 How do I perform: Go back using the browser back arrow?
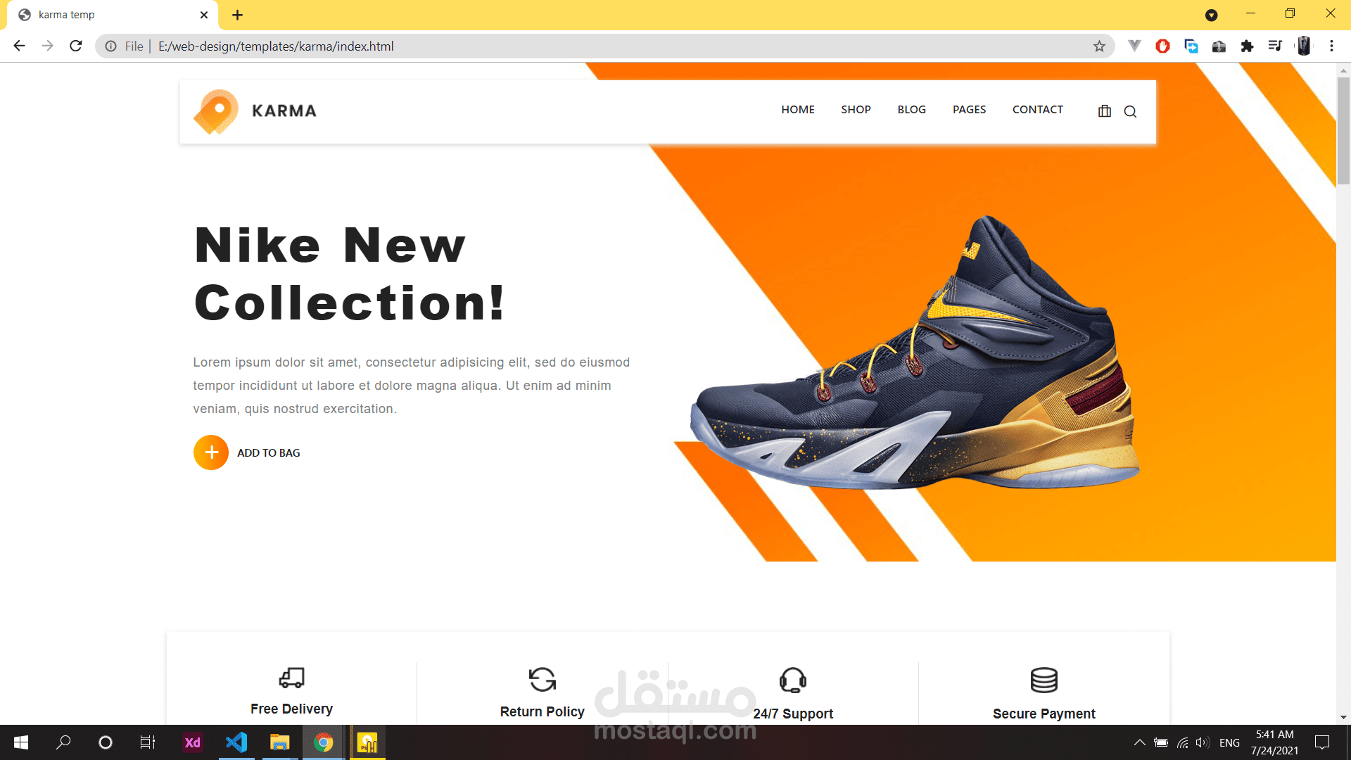[x=19, y=46]
